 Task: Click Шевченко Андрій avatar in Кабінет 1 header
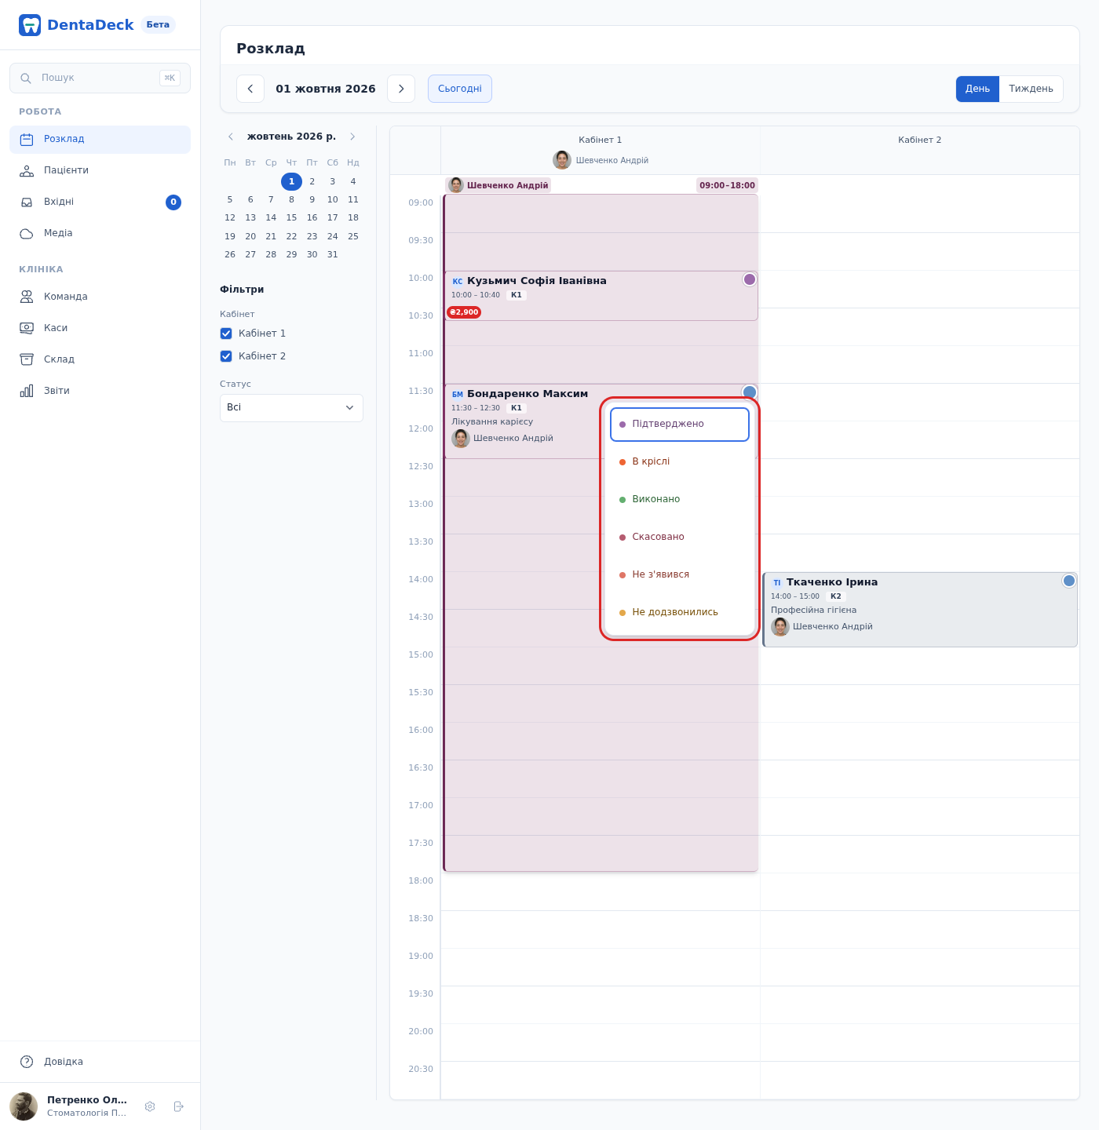click(562, 160)
